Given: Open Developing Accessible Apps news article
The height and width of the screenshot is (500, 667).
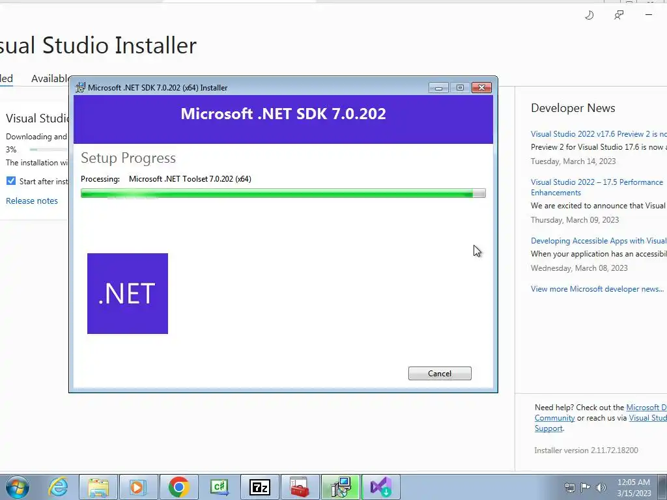Looking at the screenshot, I should click(x=599, y=241).
